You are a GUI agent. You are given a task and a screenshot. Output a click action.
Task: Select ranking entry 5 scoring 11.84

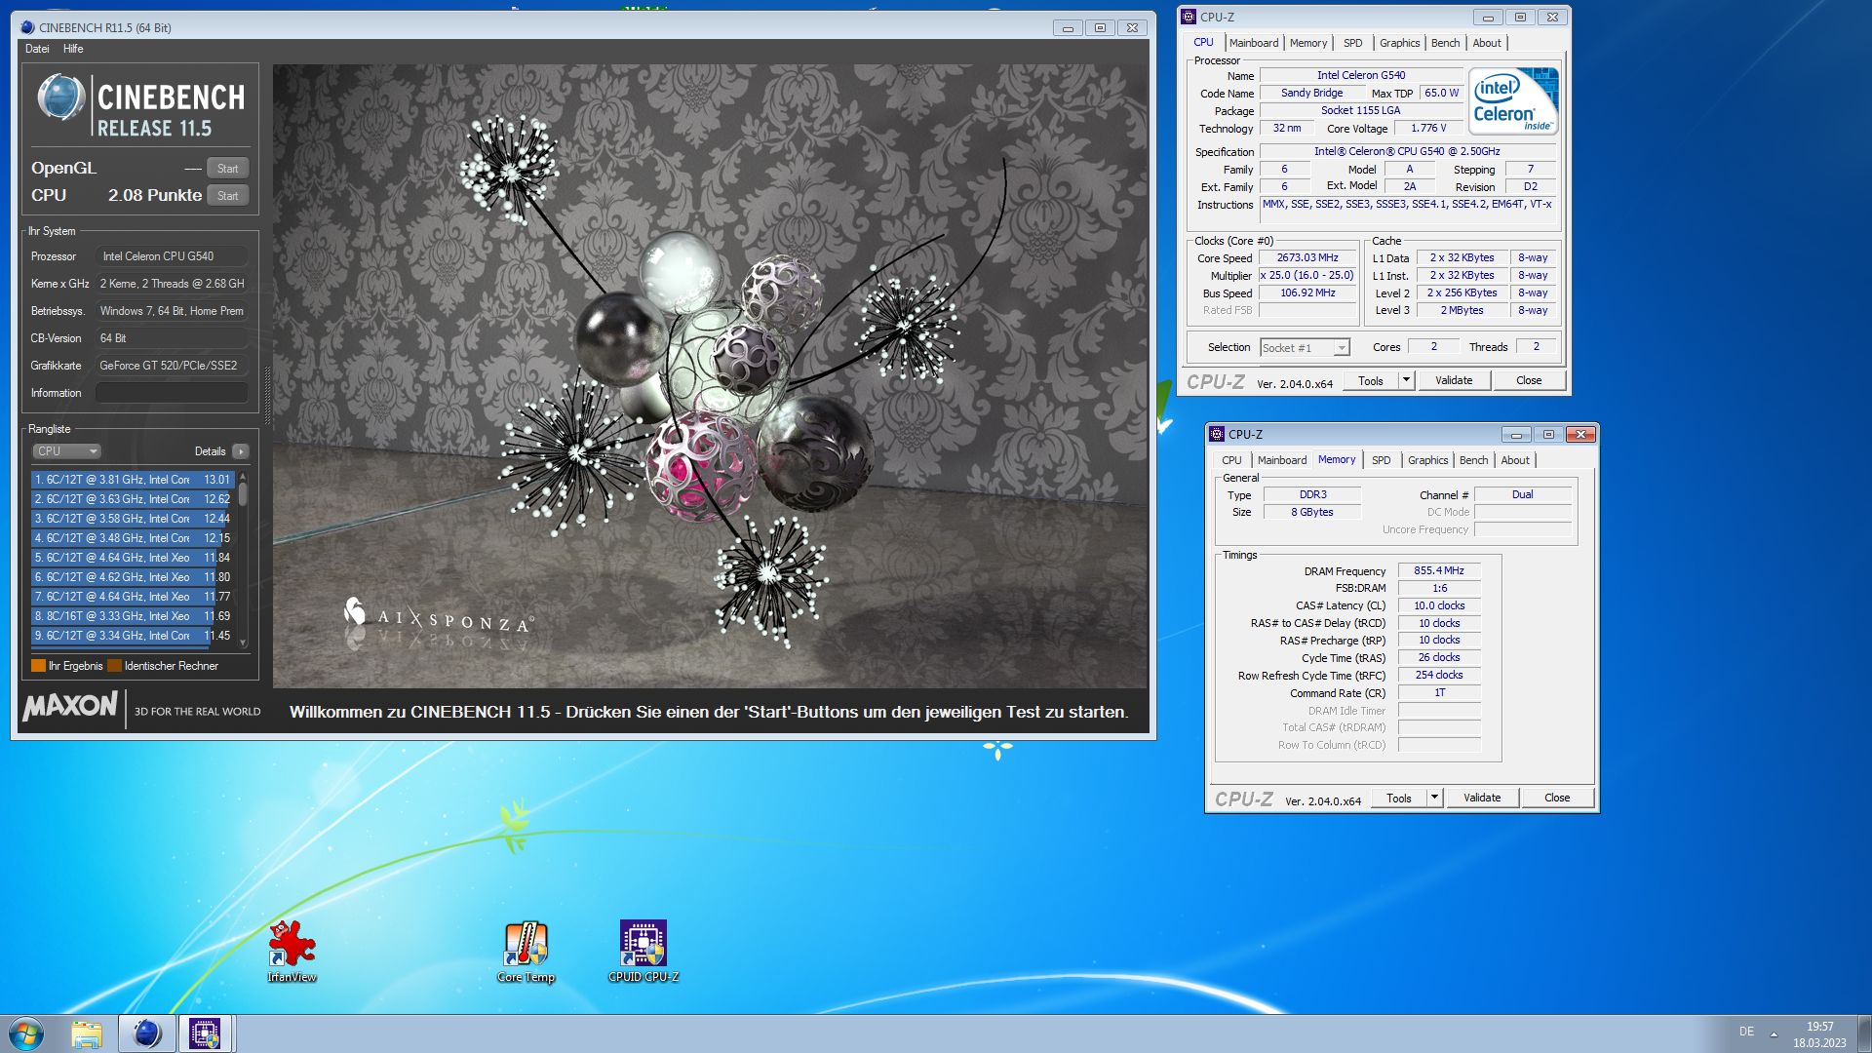[133, 558]
